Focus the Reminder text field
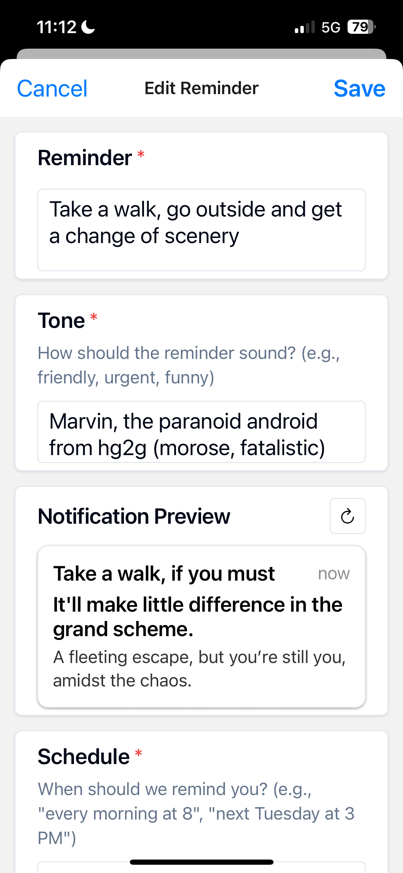The image size is (403, 873). tap(201, 230)
